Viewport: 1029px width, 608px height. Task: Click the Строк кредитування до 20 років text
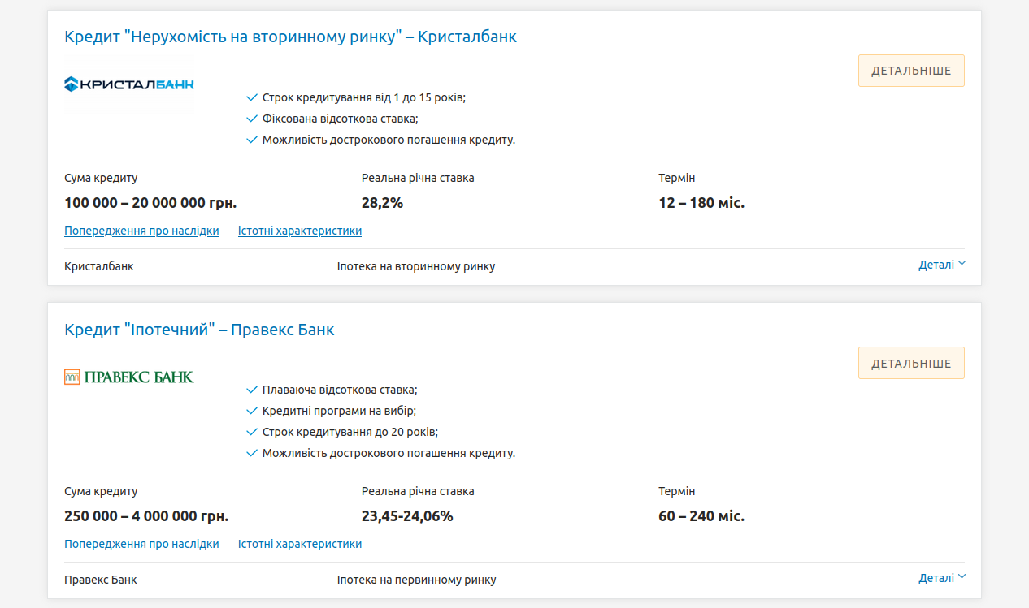click(350, 432)
